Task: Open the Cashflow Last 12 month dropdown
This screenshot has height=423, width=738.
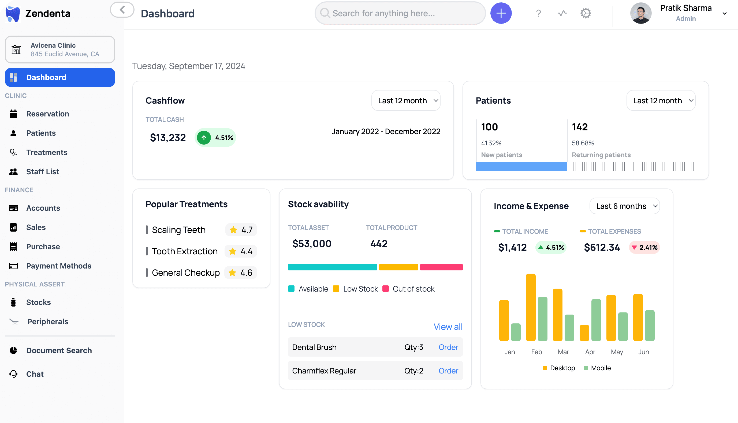Action: [x=406, y=100]
